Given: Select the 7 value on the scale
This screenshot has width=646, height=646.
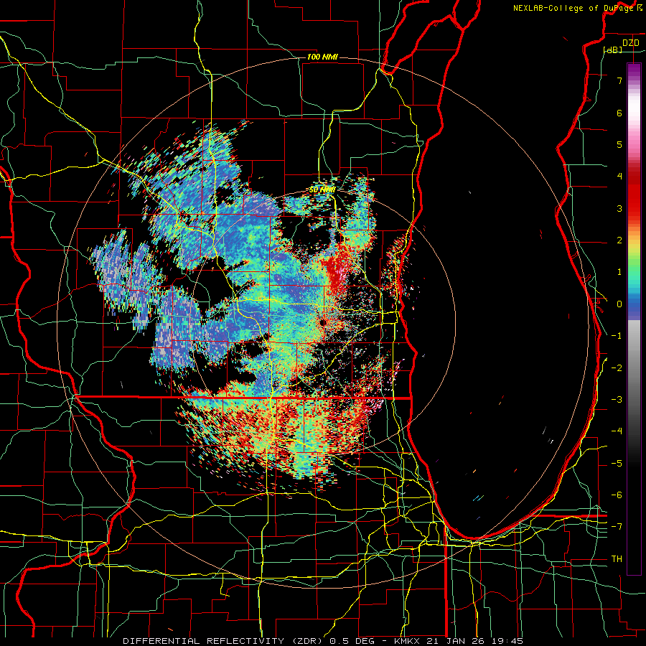Looking at the screenshot, I should [619, 80].
